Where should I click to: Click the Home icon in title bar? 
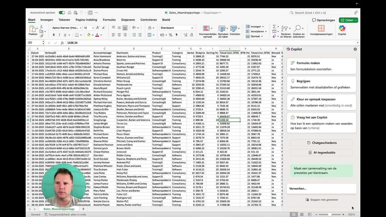pos(69,13)
